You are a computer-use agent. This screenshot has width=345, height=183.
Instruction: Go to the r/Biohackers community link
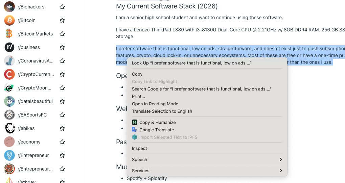[x=31, y=7]
